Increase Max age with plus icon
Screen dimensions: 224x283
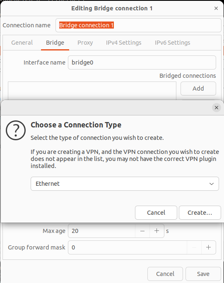click(157, 230)
